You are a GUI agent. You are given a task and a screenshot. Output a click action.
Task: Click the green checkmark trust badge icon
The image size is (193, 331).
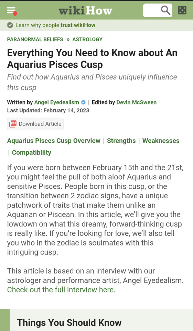[10, 25]
